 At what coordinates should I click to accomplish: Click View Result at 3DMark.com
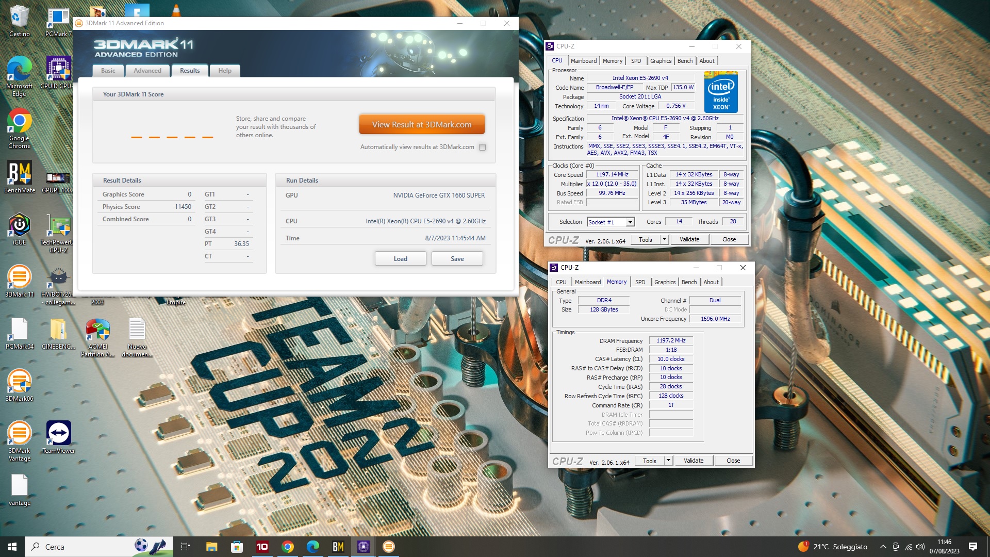[x=422, y=124]
